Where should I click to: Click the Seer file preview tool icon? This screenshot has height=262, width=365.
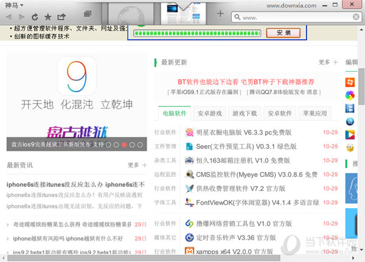189,147
